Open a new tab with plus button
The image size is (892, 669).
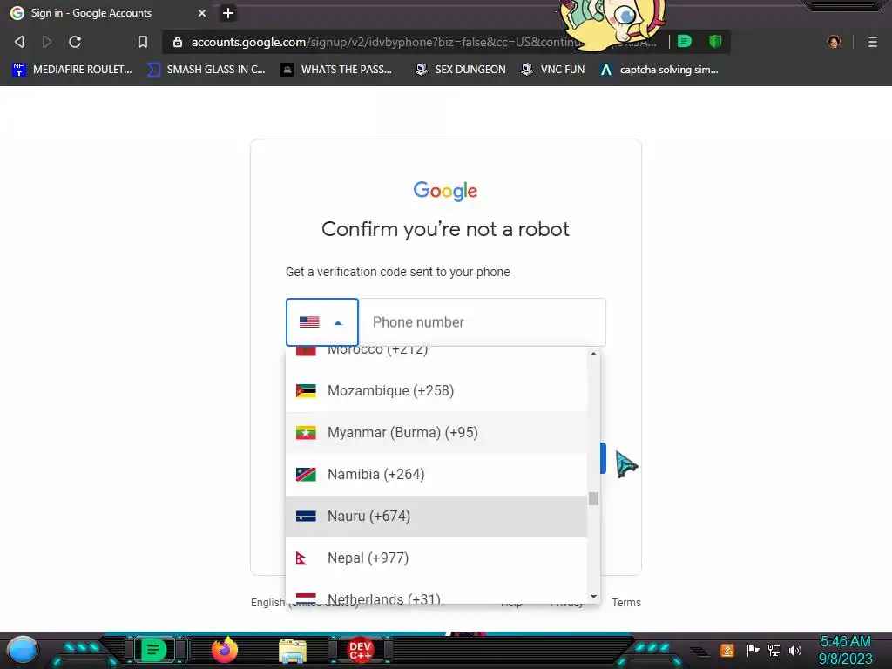click(228, 13)
